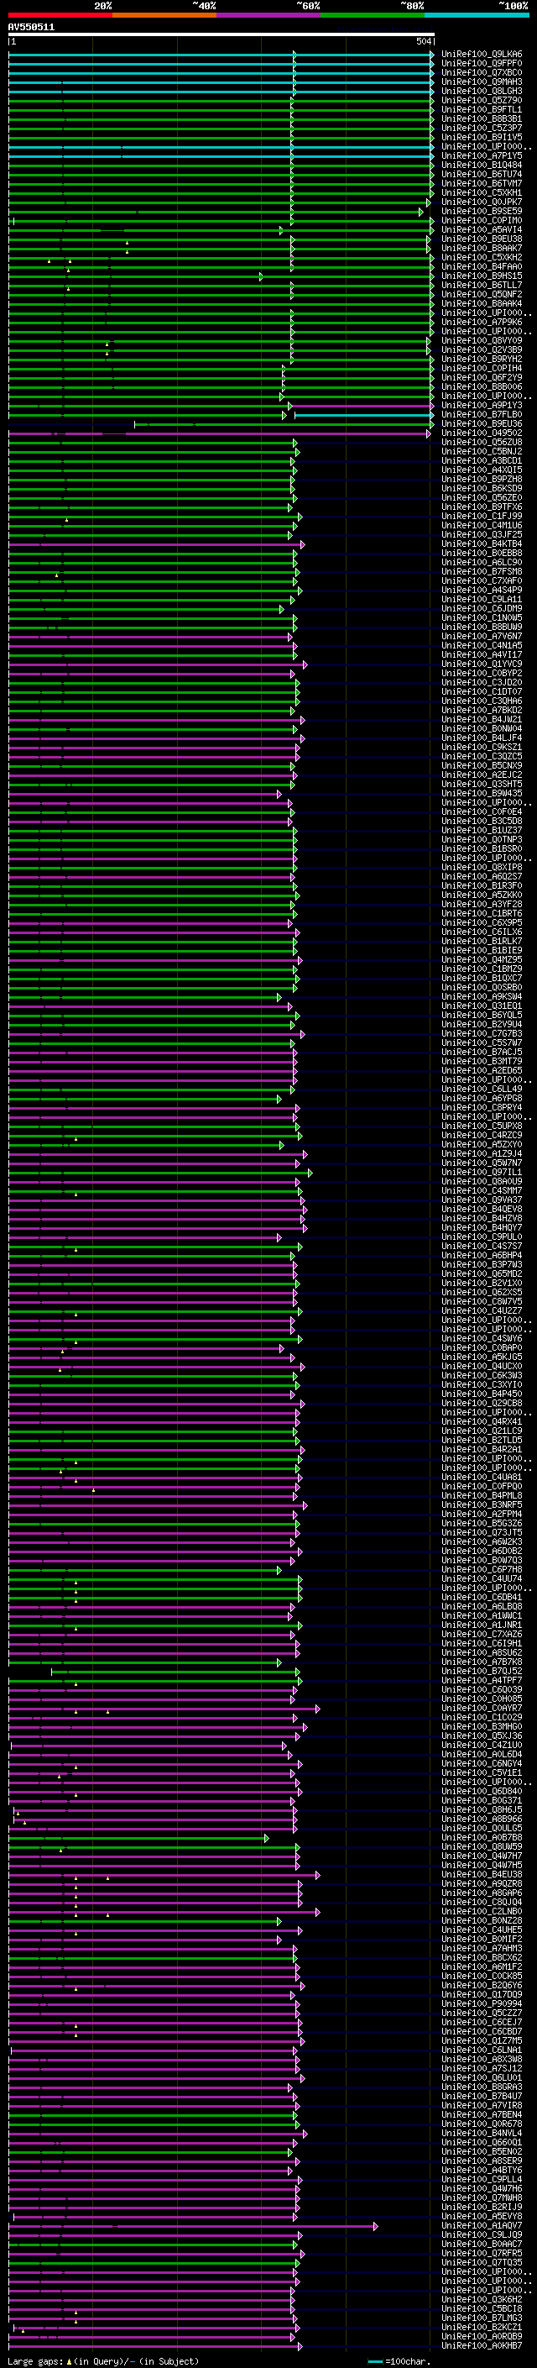Viewport: 537px width, 2368px height.
Task: Select hit label UniRef100_A3YF28
Action: click(482, 905)
